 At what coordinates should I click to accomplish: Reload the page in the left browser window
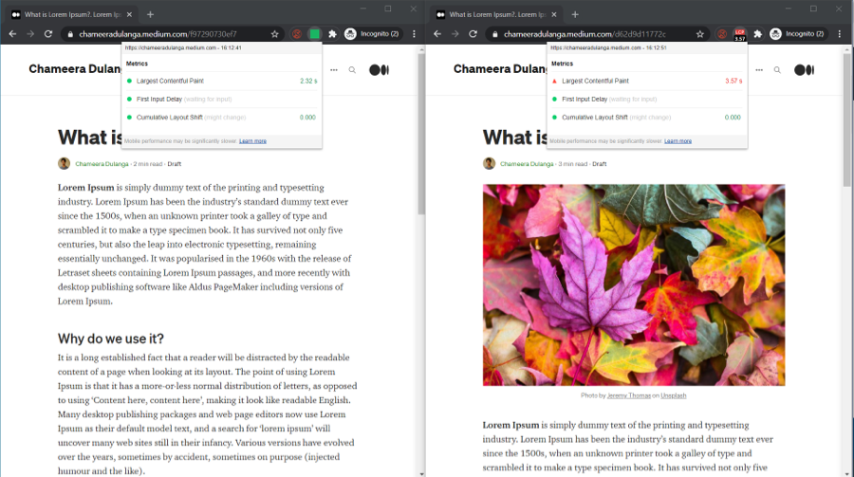point(48,34)
